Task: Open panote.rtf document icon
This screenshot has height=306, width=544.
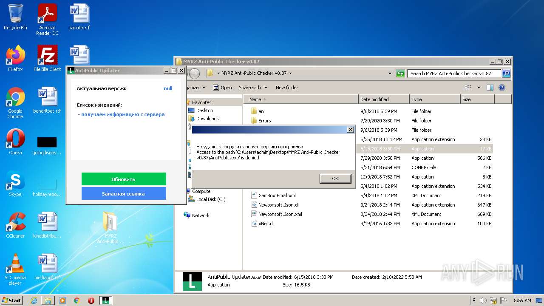Action: tap(79, 17)
